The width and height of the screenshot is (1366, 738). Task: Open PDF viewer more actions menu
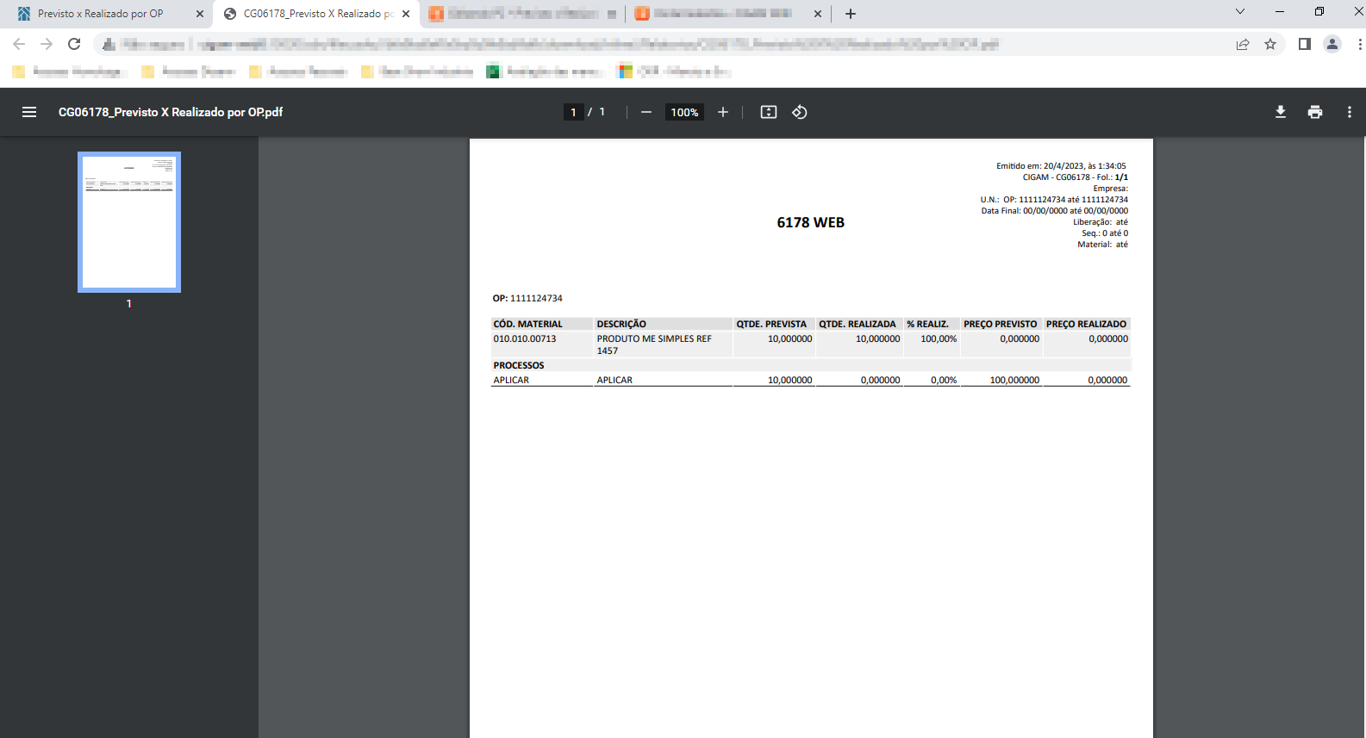tap(1350, 112)
